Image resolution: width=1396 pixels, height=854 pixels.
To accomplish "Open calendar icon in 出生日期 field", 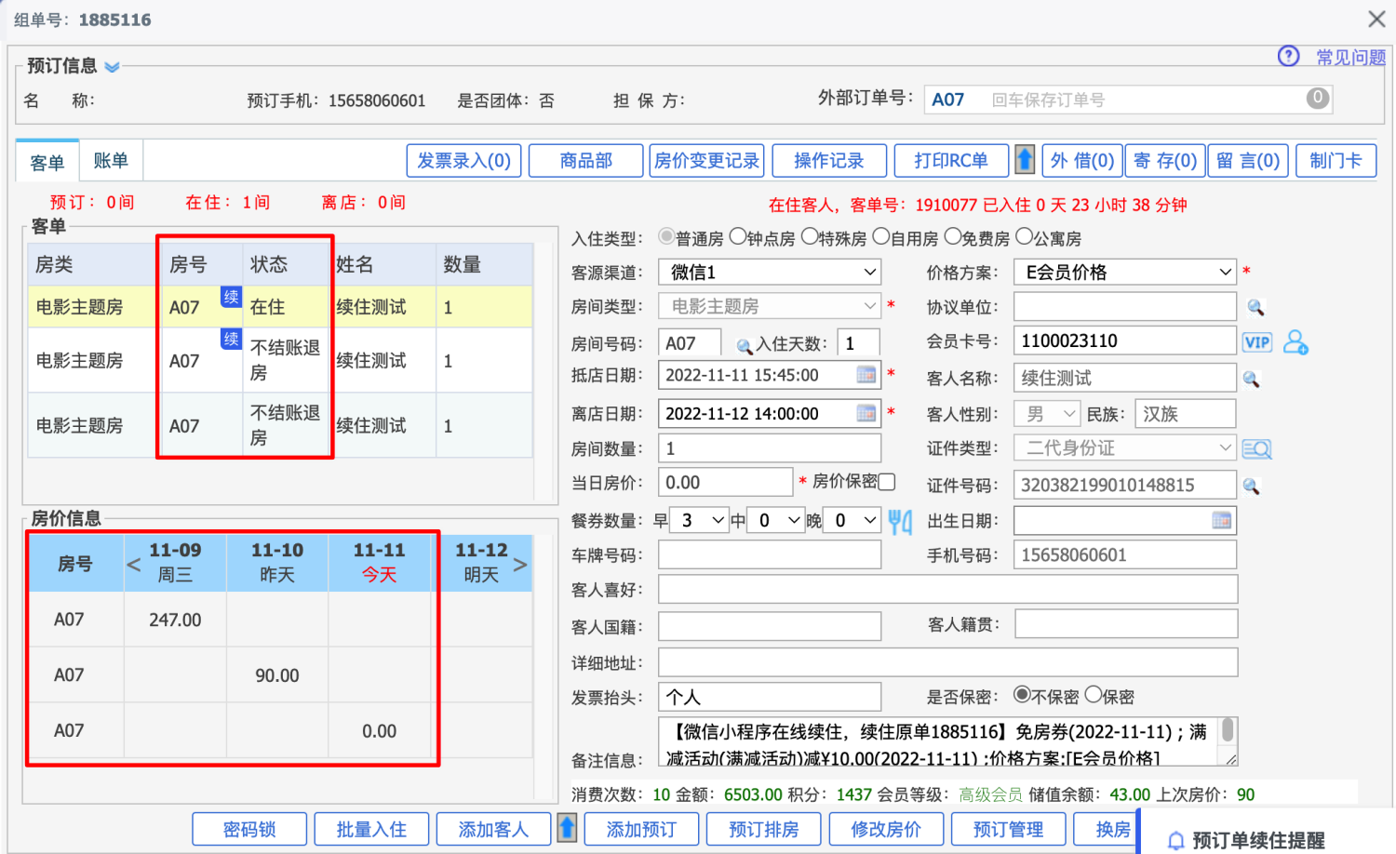I will (1221, 521).
